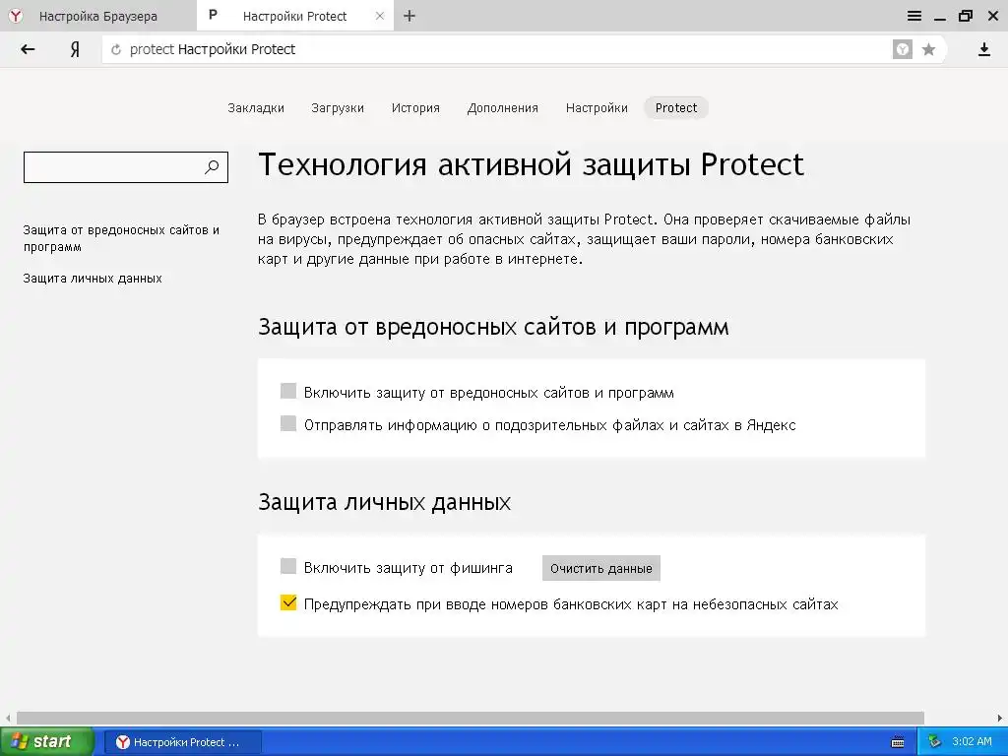Viewport: 1008px width, 756px height.
Task: Click the settings search input field
Action: coord(126,167)
